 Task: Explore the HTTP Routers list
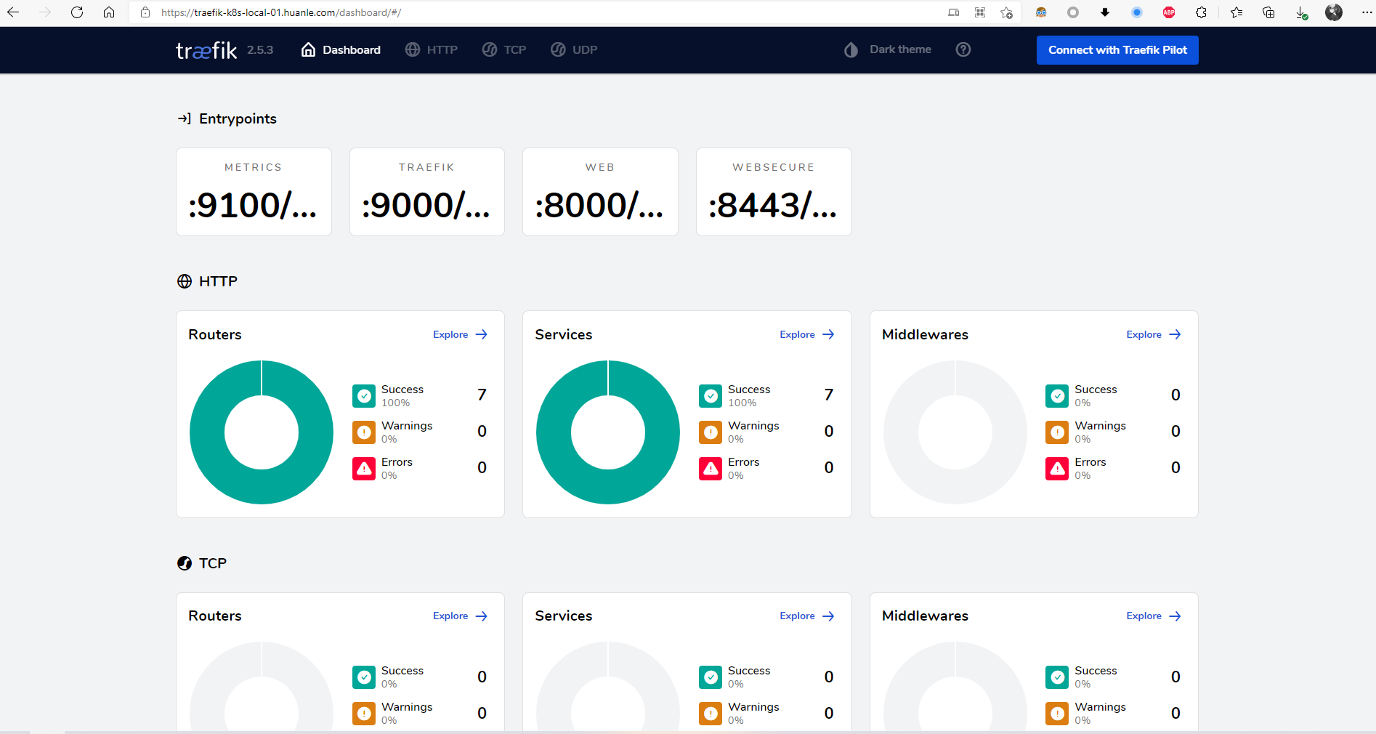pos(460,334)
